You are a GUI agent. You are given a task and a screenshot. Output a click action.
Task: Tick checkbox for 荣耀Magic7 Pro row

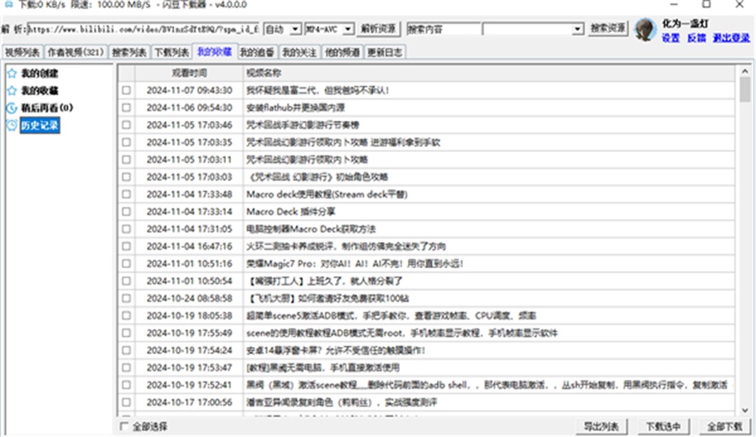(x=126, y=264)
